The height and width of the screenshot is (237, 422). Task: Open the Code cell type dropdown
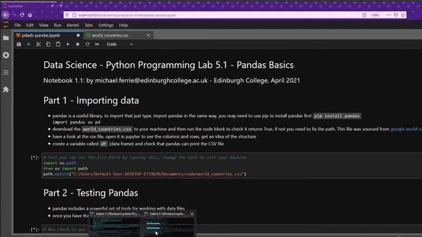tap(119, 44)
